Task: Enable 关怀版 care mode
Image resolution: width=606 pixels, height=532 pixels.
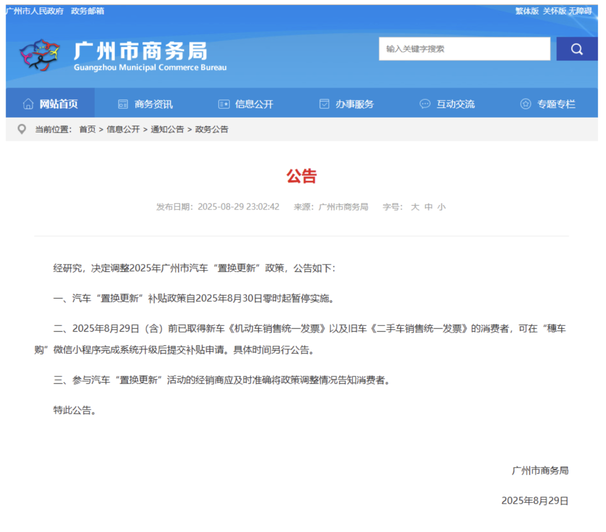Action: [x=554, y=11]
